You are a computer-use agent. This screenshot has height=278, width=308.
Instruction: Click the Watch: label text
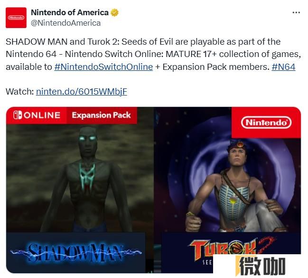click(20, 92)
